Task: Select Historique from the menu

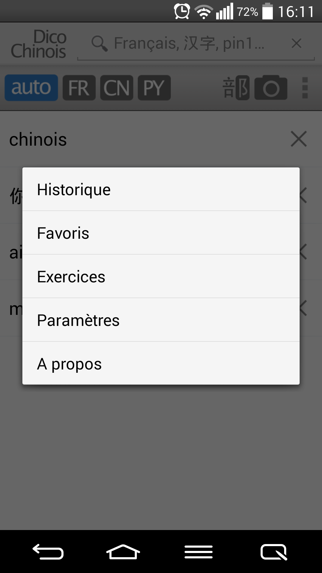Action: click(x=161, y=189)
